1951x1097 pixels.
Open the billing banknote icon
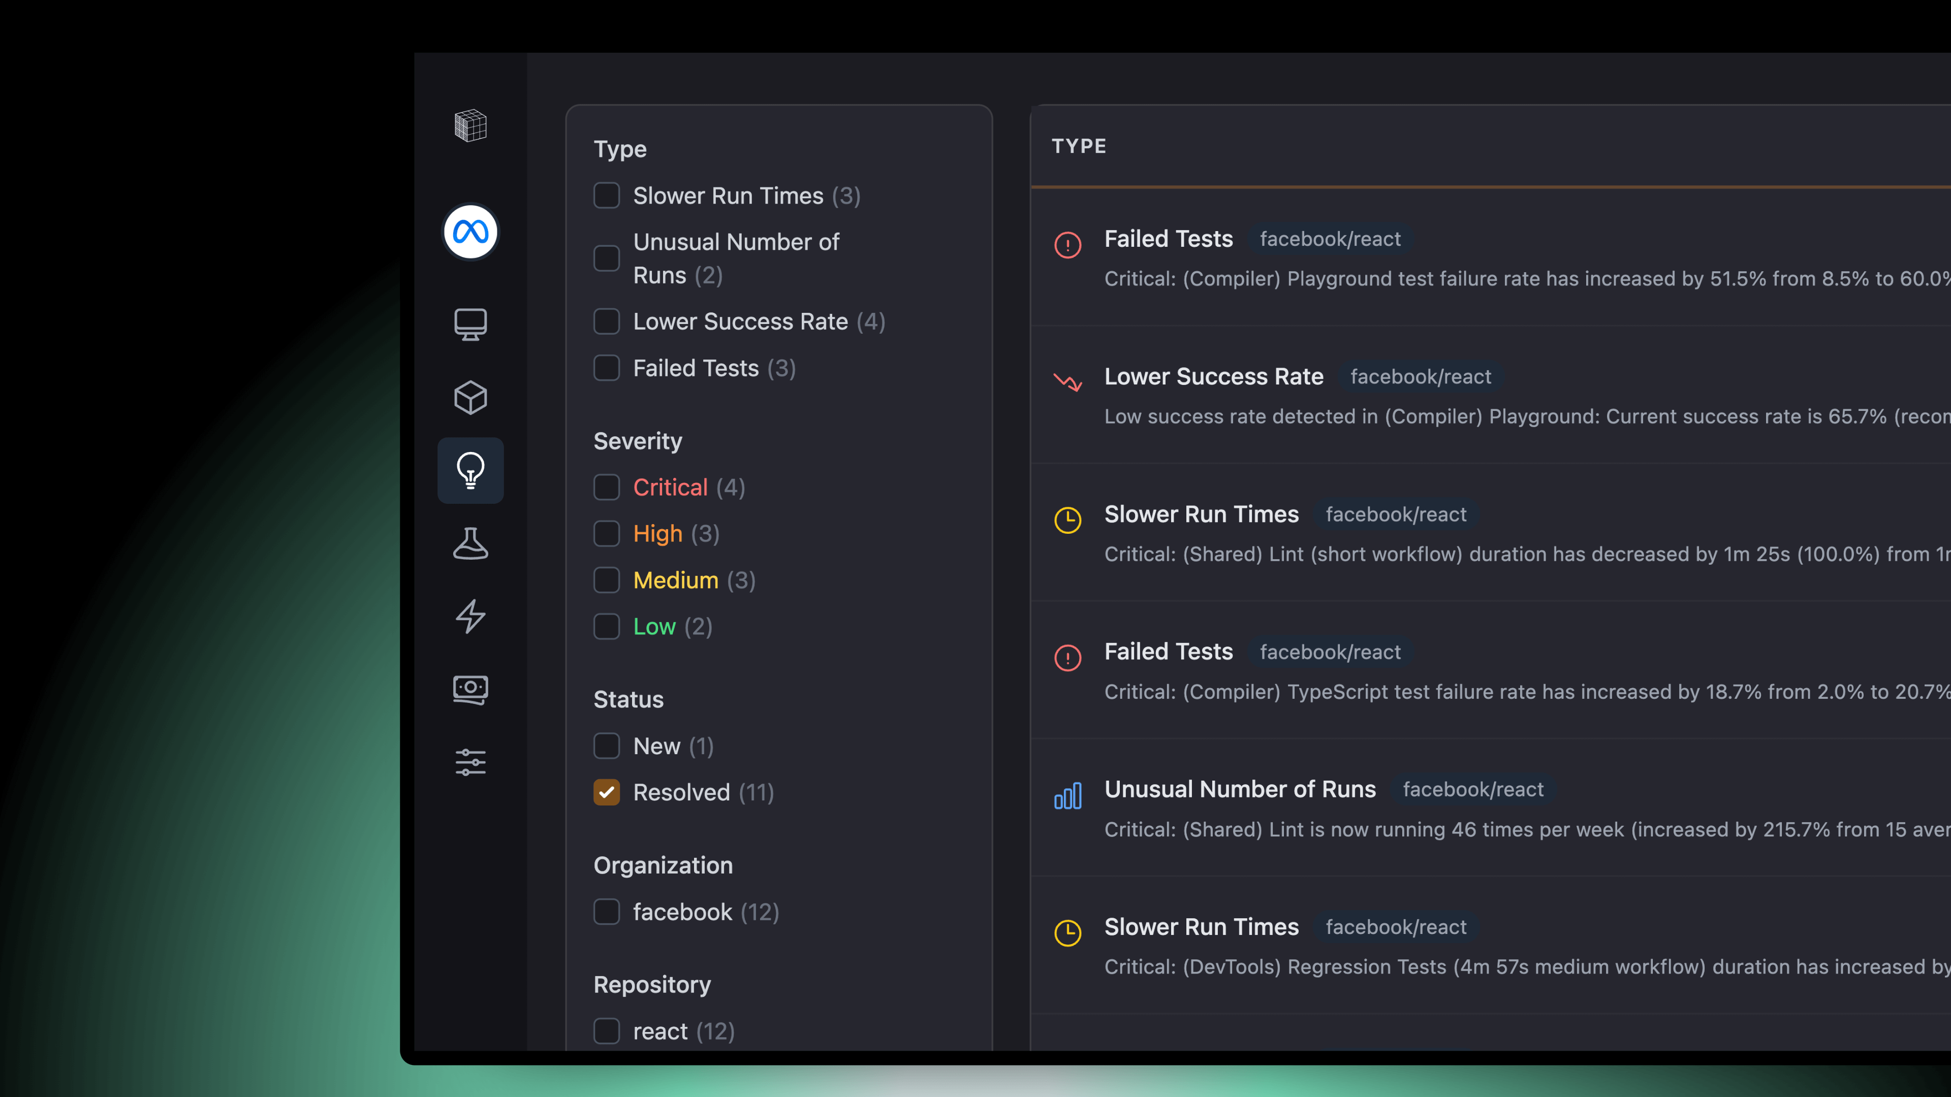(x=470, y=688)
